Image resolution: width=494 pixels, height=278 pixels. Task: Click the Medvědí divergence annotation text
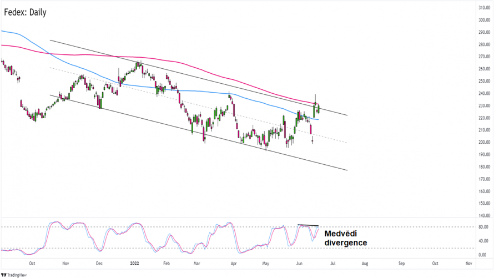[346, 239]
